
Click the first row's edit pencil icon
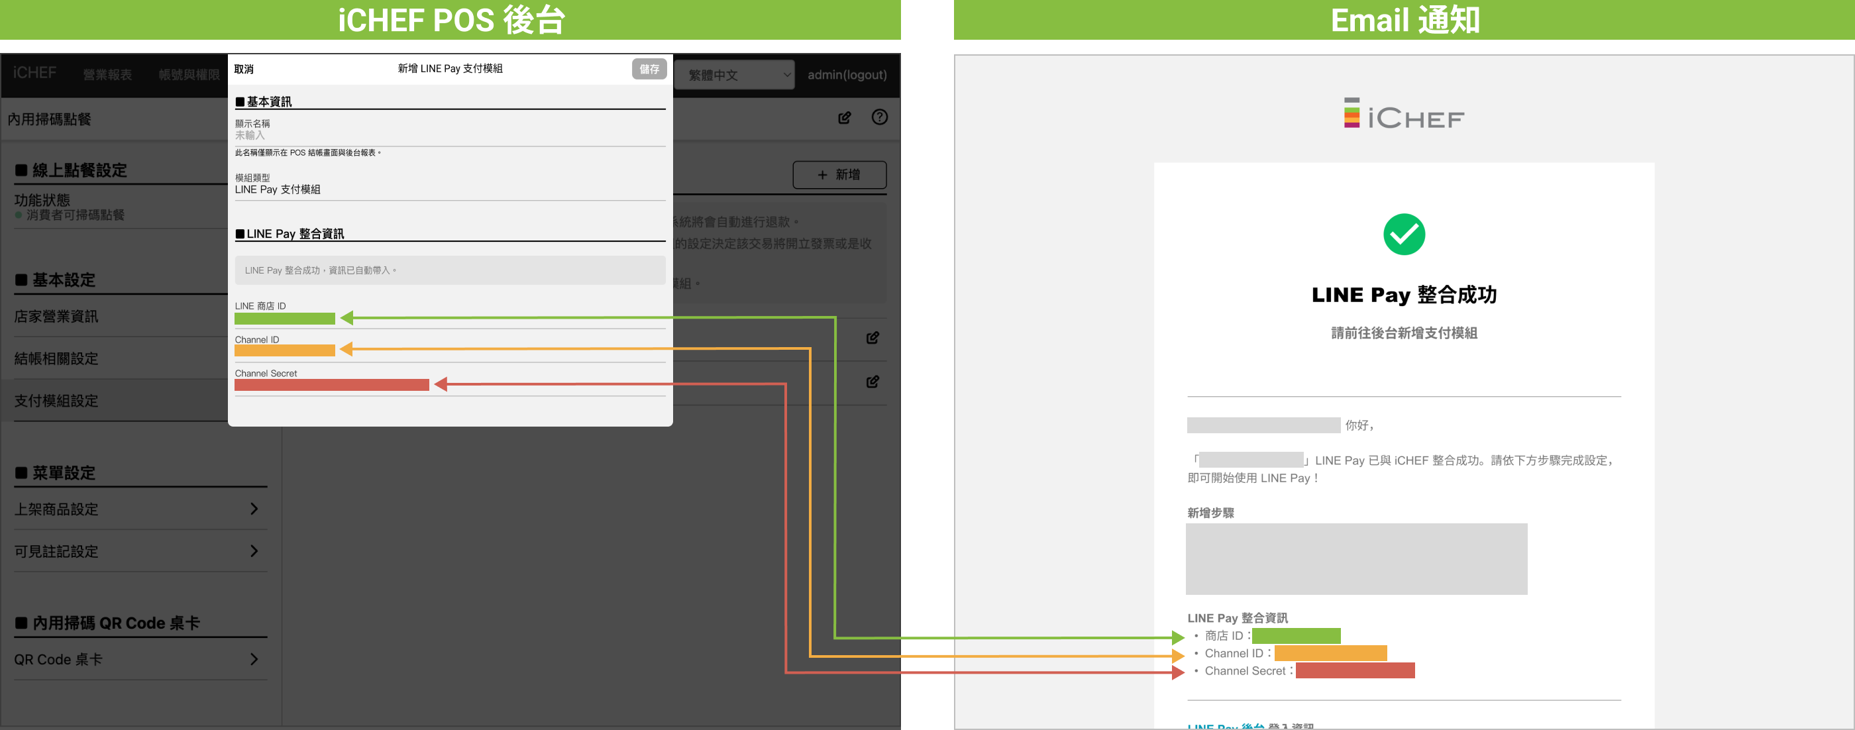pyautogui.click(x=872, y=338)
